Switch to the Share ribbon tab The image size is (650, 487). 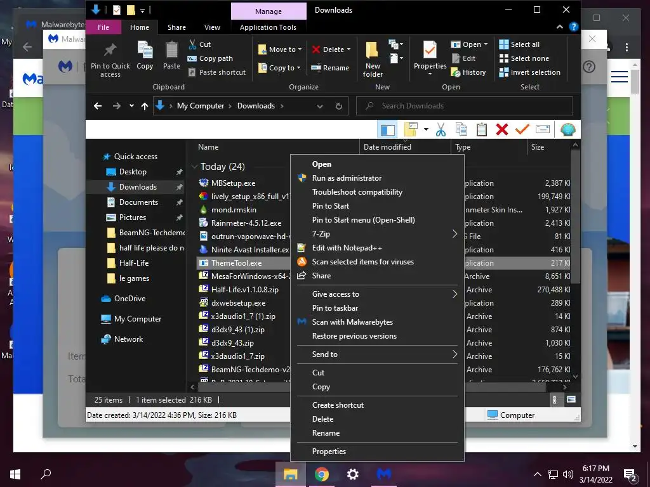176,27
